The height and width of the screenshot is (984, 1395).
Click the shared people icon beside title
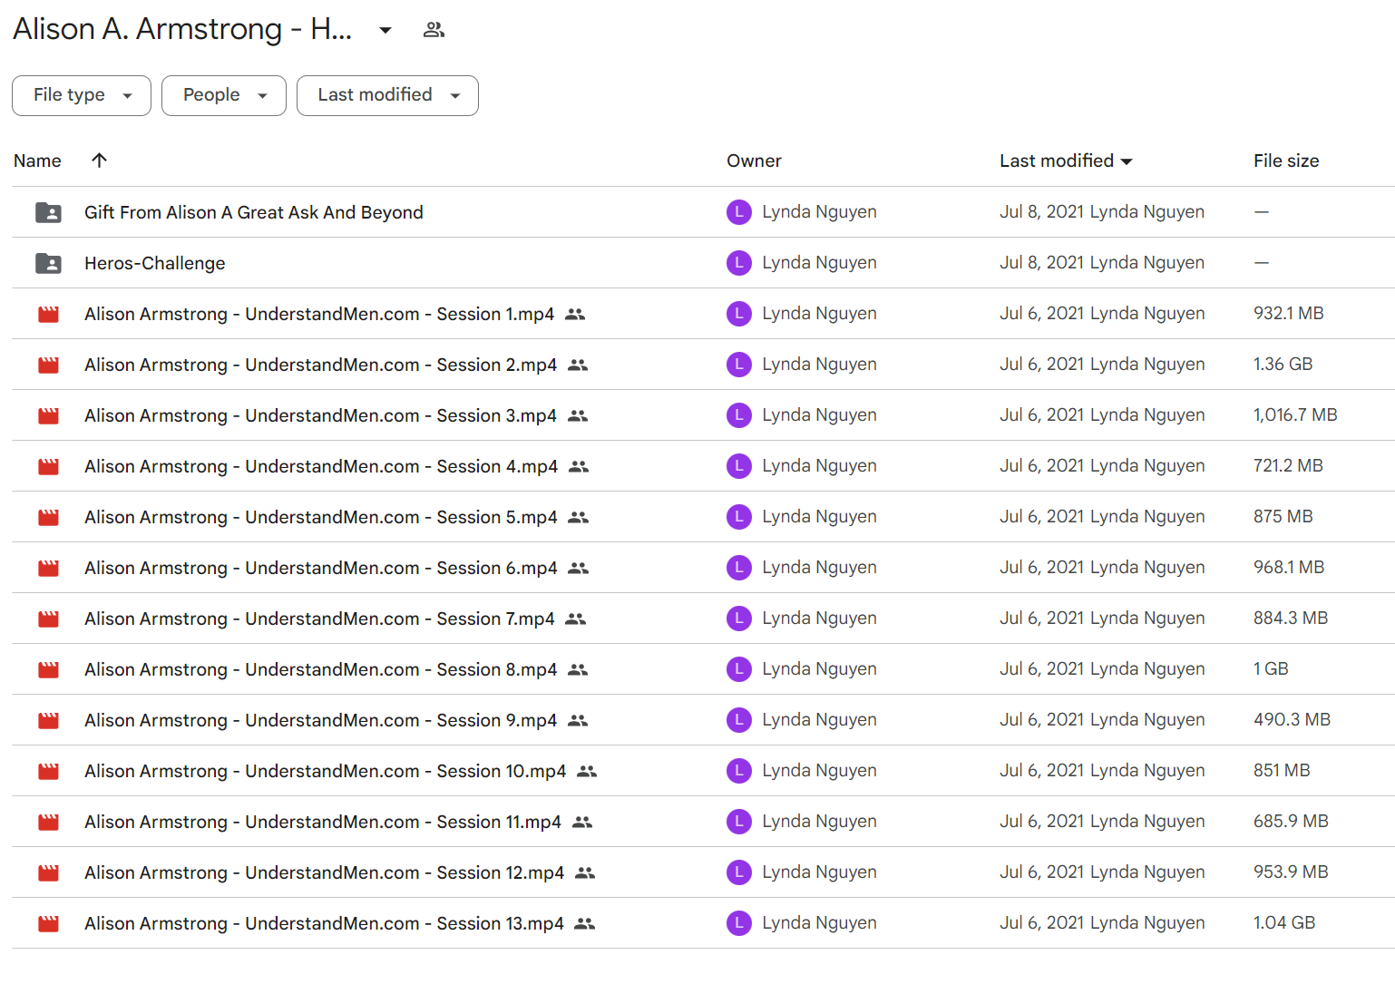[434, 30]
